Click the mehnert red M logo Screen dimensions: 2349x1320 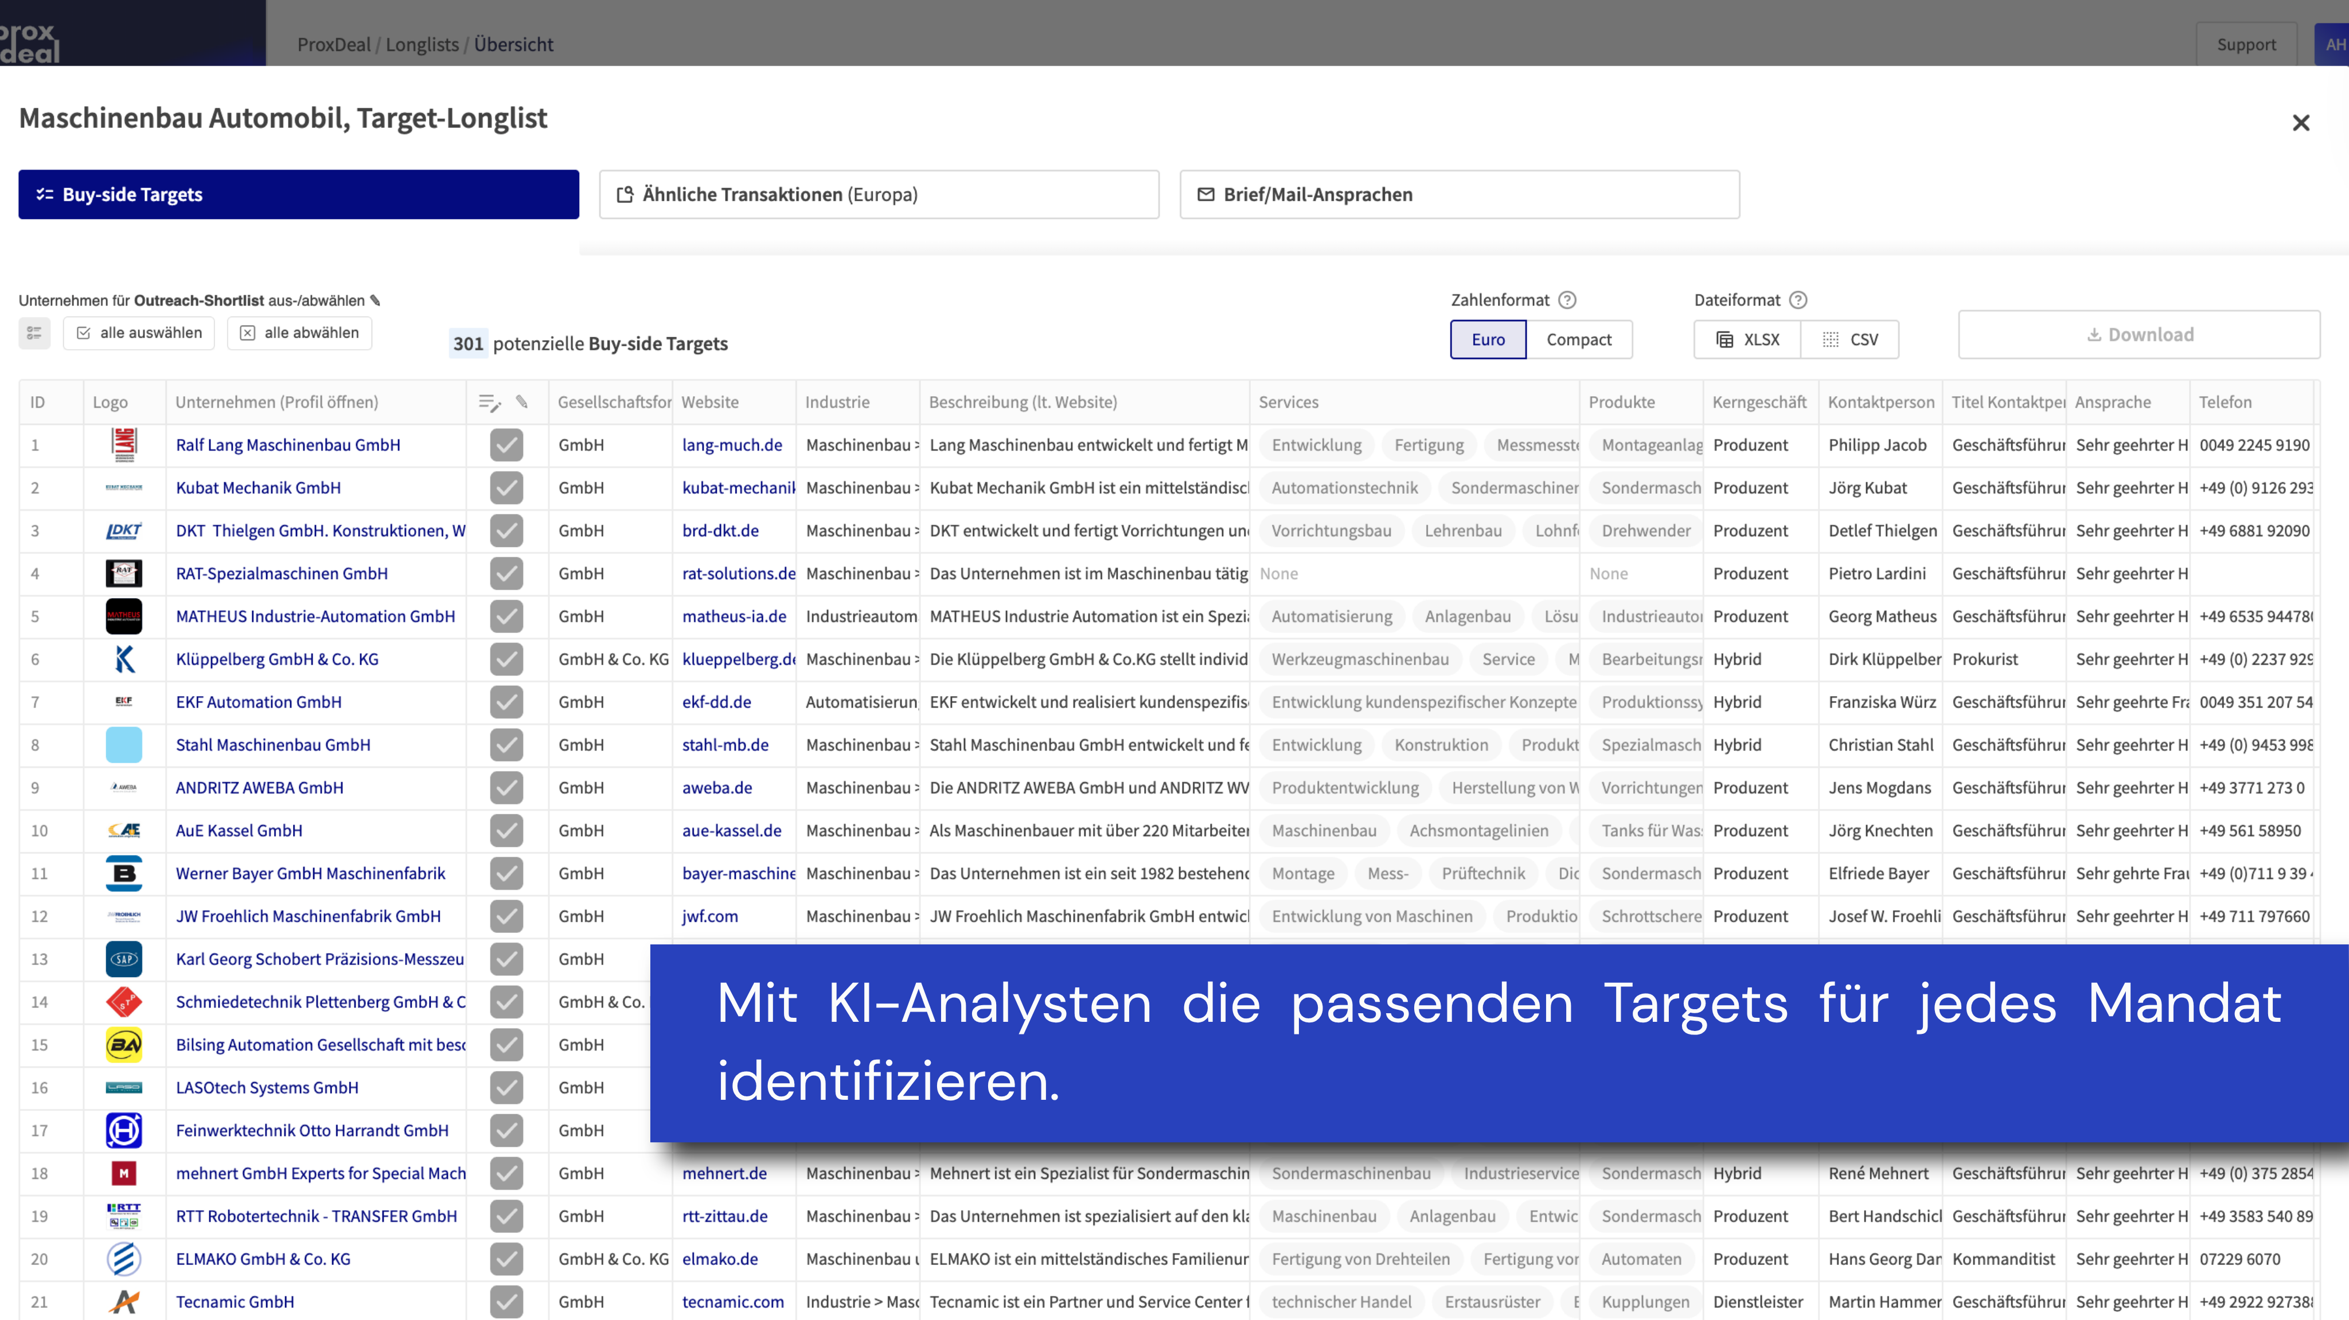click(x=124, y=1173)
